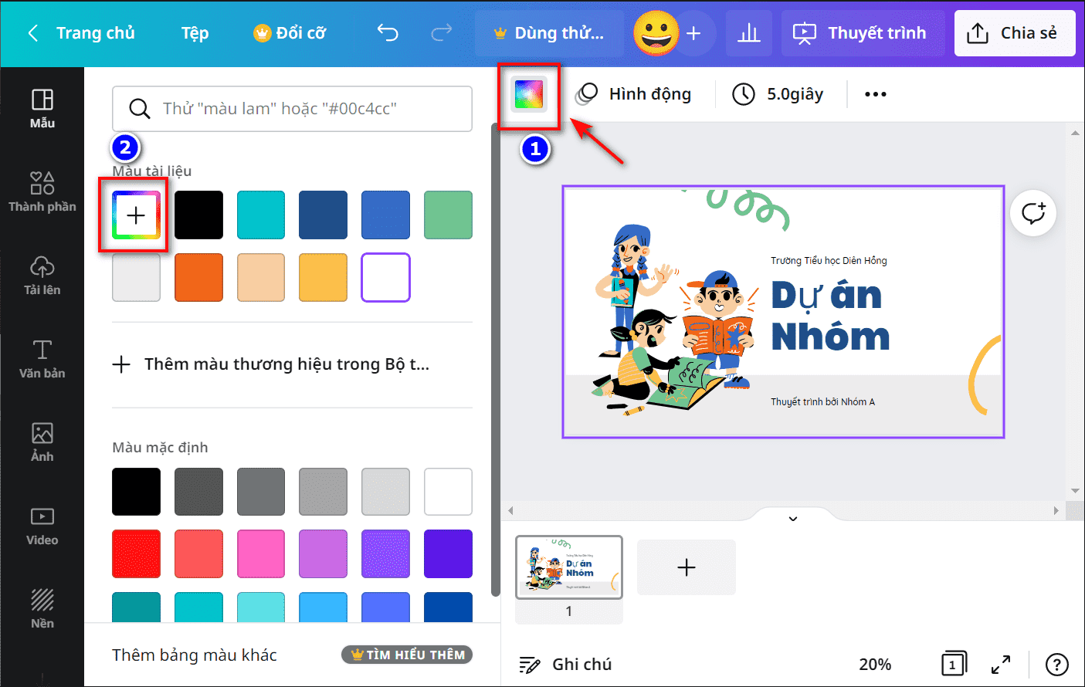Enter fullscreen with the expand arrows icon
The height and width of the screenshot is (687, 1085).
1001,664
